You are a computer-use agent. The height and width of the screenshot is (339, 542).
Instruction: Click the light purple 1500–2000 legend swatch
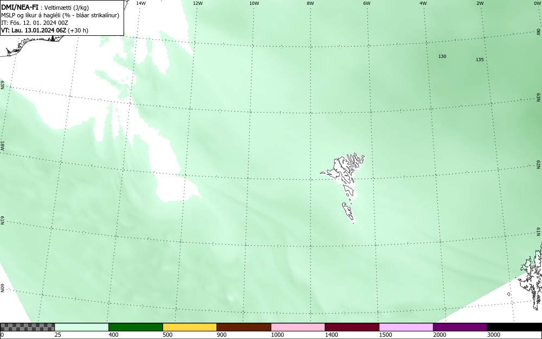tap(406, 327)
